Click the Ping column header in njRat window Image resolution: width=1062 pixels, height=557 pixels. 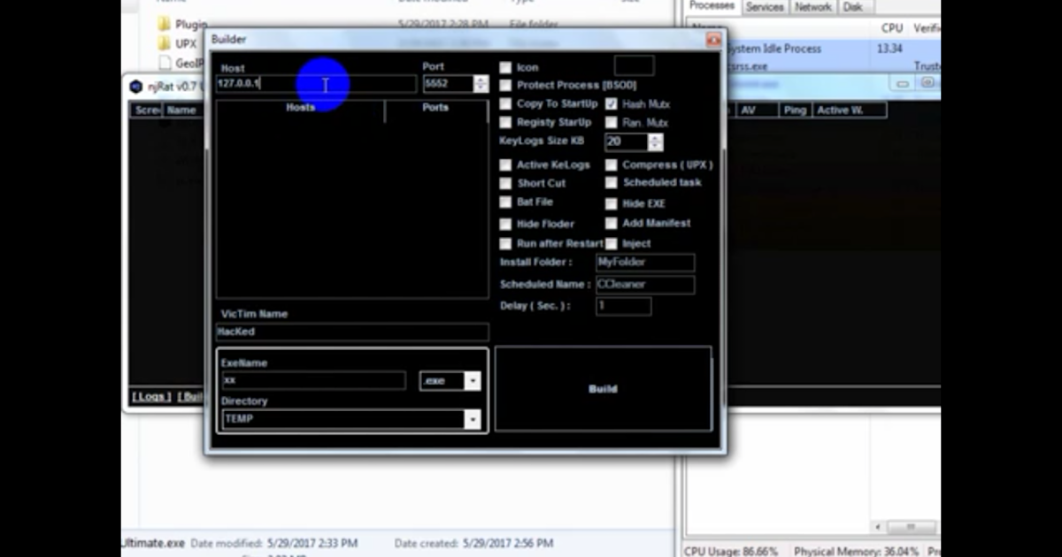(795, 111)
